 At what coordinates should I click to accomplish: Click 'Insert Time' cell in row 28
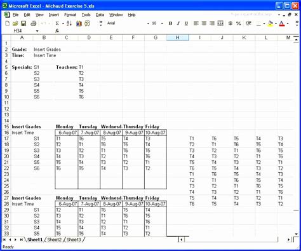(23, 204)
